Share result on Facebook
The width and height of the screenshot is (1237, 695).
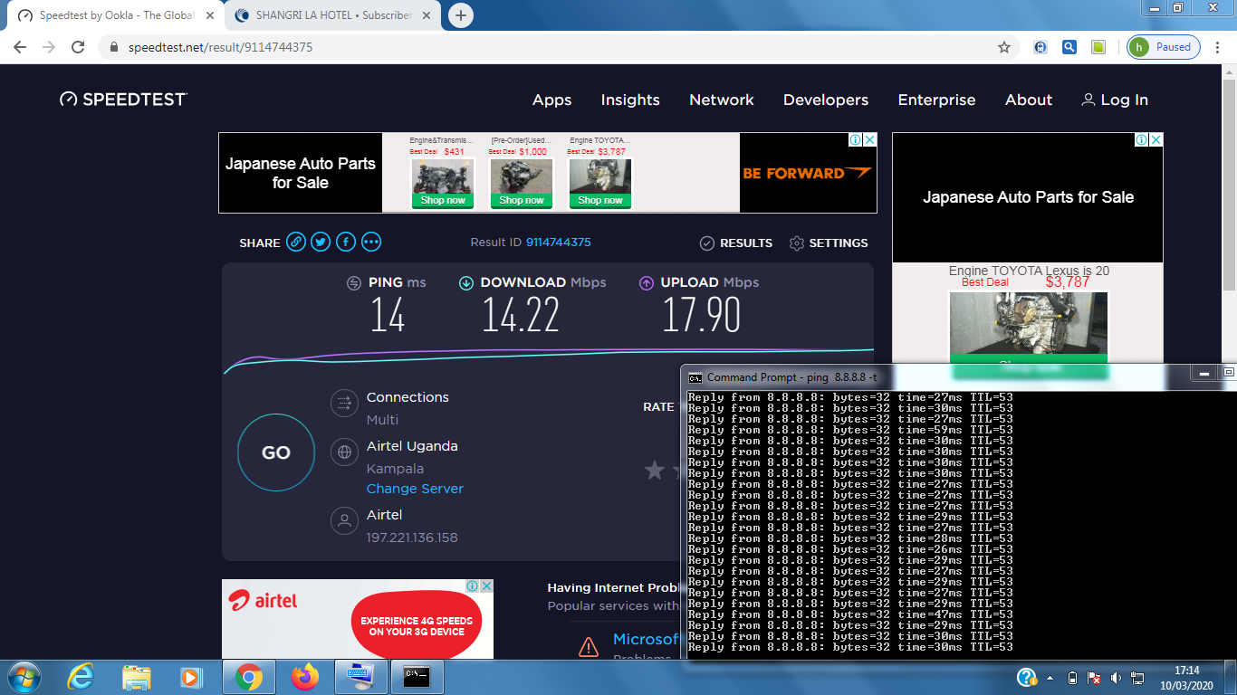point(346,243)
